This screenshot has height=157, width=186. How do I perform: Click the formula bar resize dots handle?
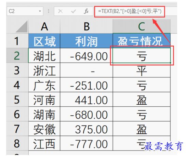tap(49, 11)
